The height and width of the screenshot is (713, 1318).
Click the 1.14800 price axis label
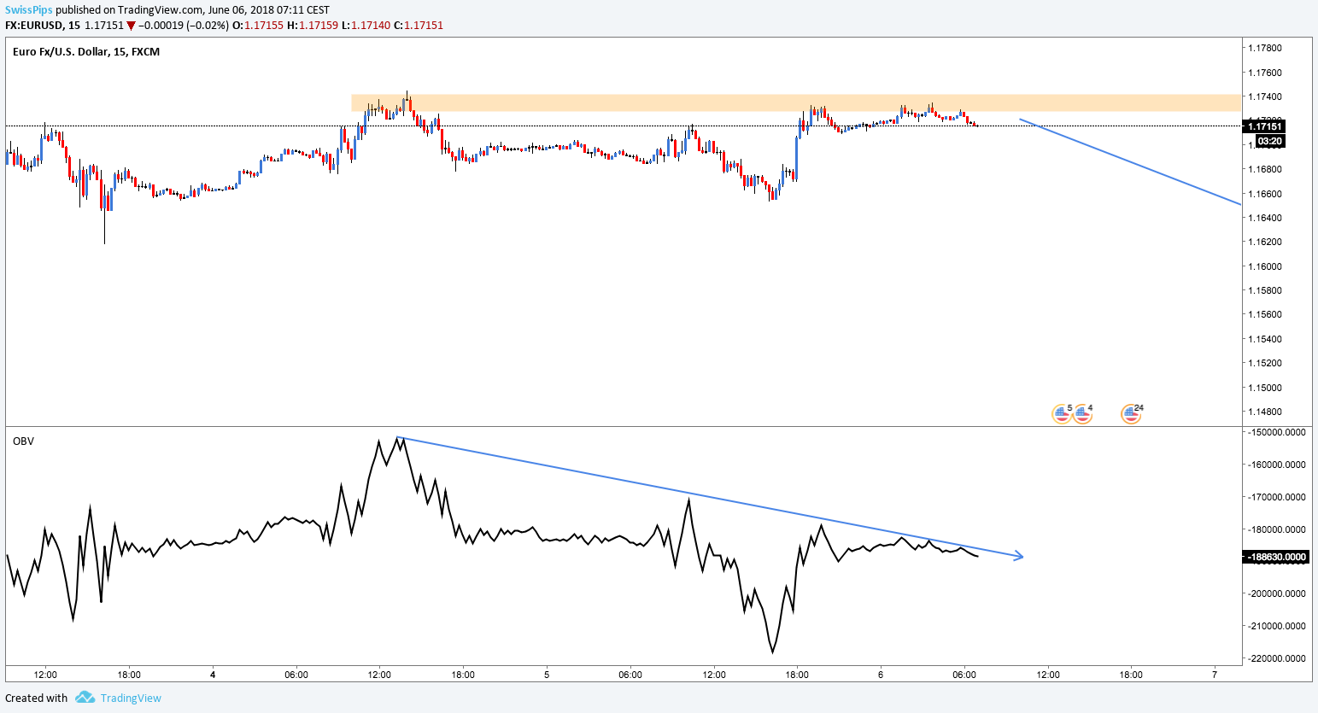pyautogui.click(x=1264, y=412)
